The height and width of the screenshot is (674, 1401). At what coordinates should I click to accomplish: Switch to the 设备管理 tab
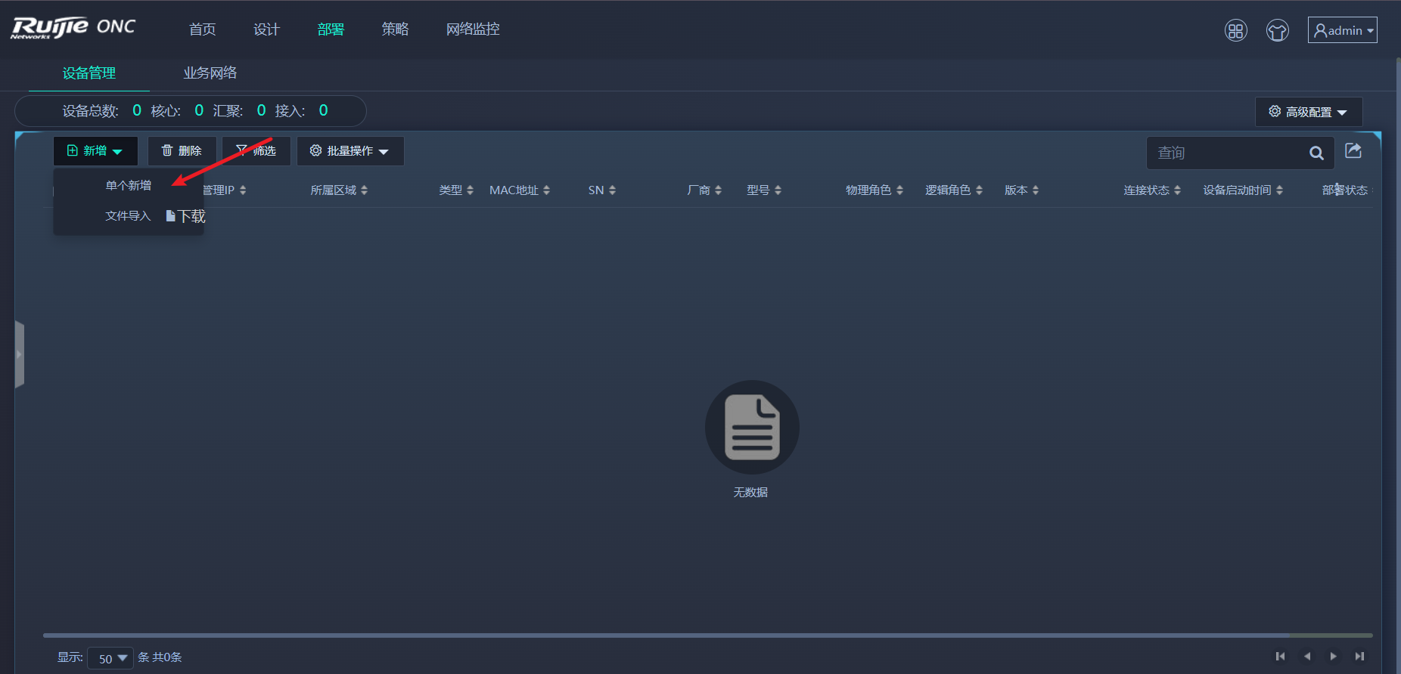click(x=89, y=73)
